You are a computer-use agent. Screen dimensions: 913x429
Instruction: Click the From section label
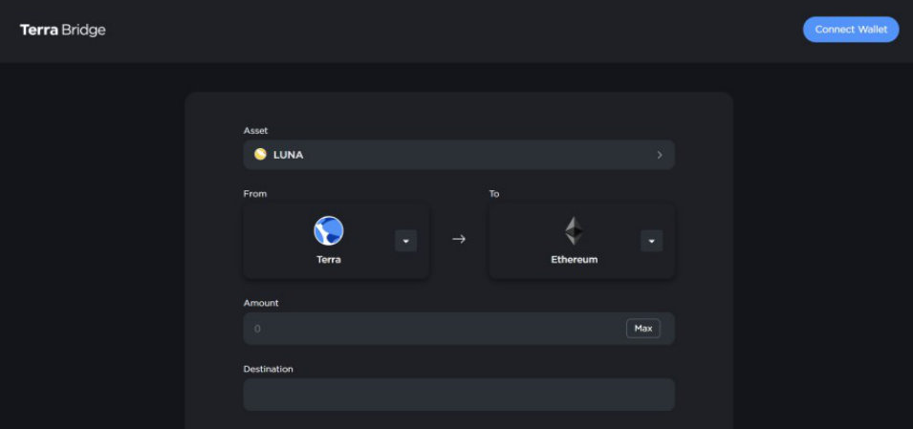(x=255, y=194)
